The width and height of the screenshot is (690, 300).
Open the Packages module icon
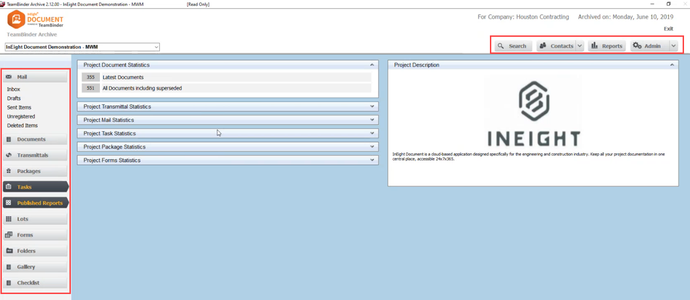click(x=9, y=171)
